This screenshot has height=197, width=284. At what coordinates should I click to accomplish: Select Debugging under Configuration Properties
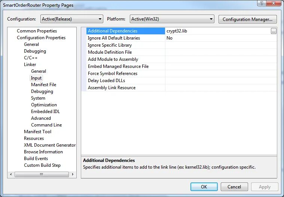(x=35, y=51)
